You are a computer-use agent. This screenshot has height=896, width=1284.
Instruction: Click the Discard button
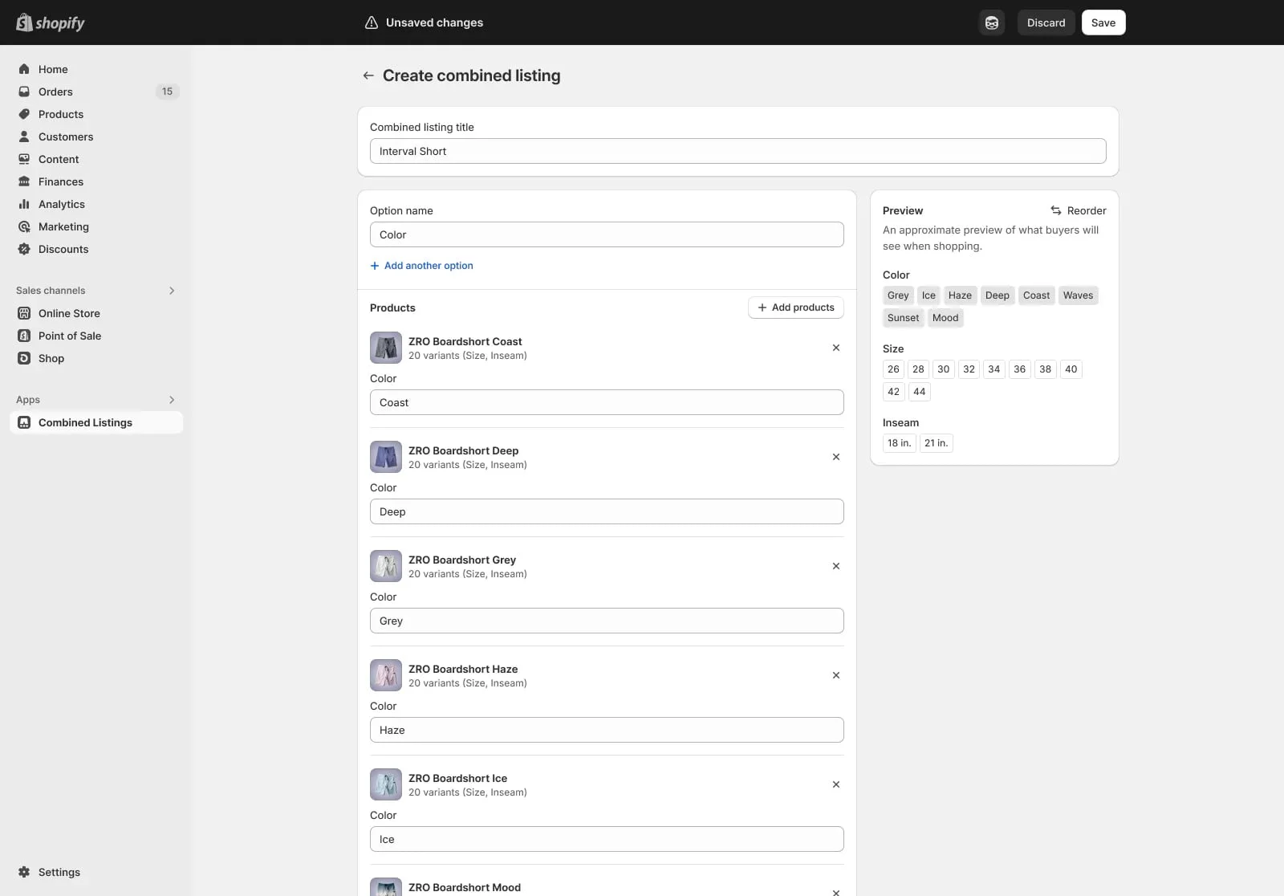click(x=1046, y=22)
